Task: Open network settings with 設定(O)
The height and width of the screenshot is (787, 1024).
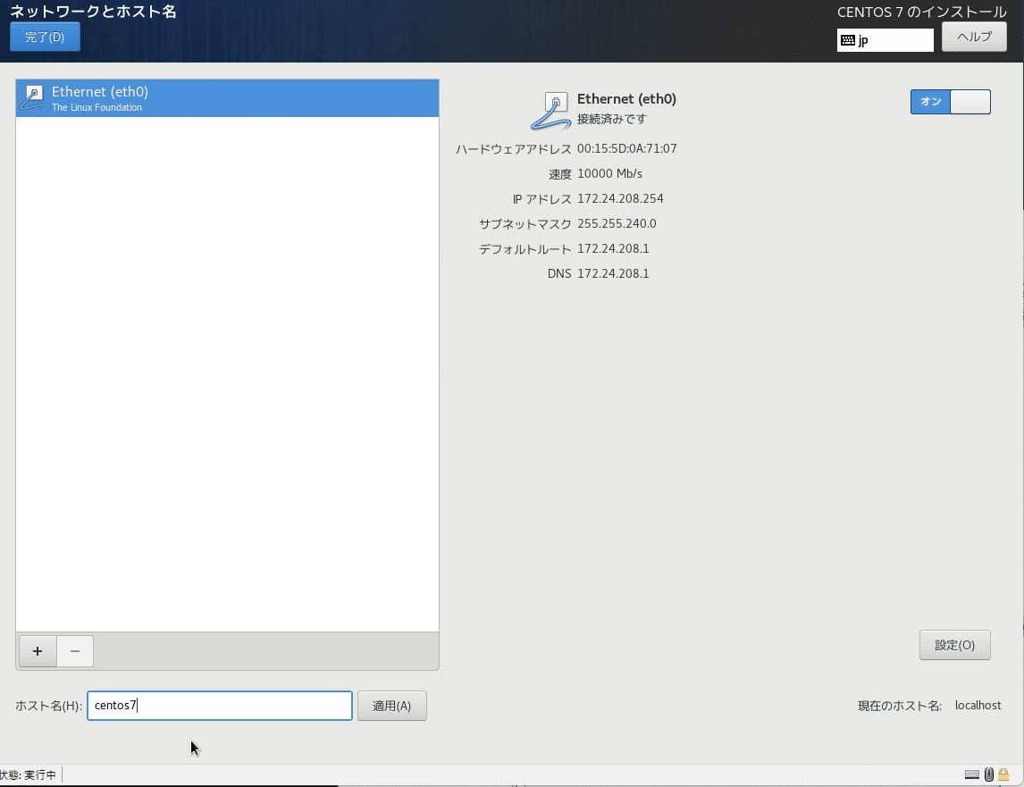Action: coord(954,644)
